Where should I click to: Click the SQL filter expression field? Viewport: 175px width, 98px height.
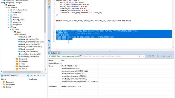click(110, 56)
